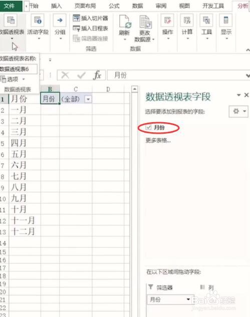The width and height of the screenshot is (250, 317).
Task: Open the 月份 dropdown in 筛选器 area
Action: tap(188, 299)
